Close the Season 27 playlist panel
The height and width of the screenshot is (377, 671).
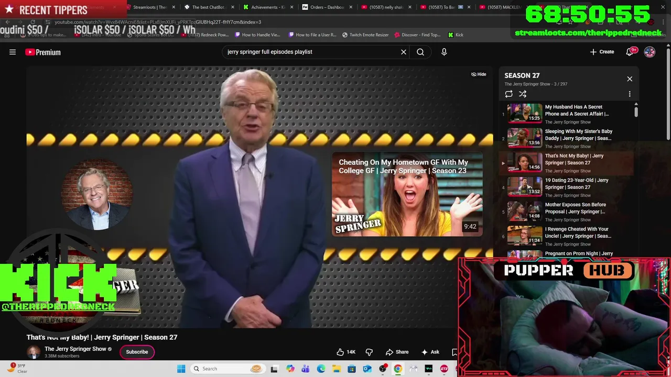point(630,79)
